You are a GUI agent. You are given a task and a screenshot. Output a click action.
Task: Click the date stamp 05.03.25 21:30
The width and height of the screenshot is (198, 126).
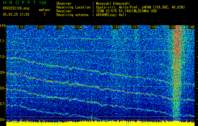point(16,14)
